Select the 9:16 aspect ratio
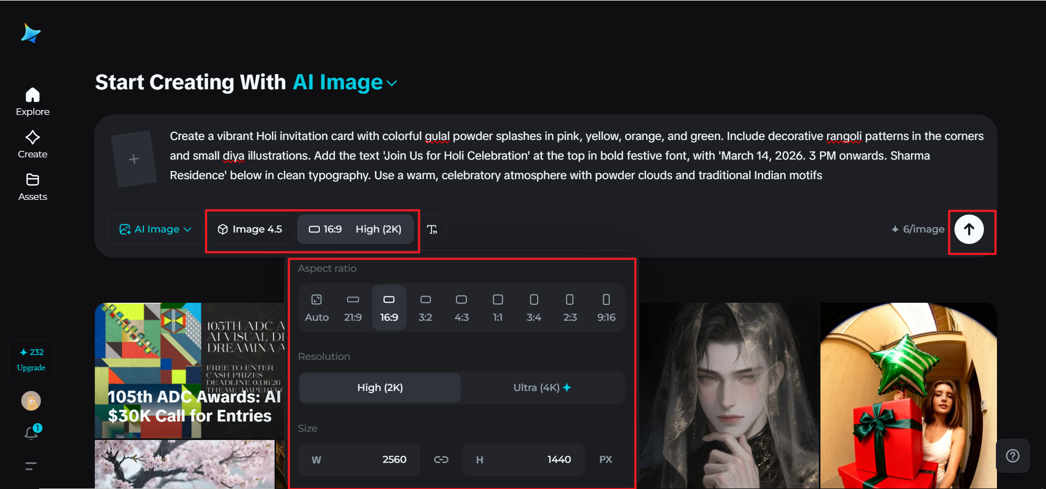The image size is (1046, 489). tap(606, 308)
